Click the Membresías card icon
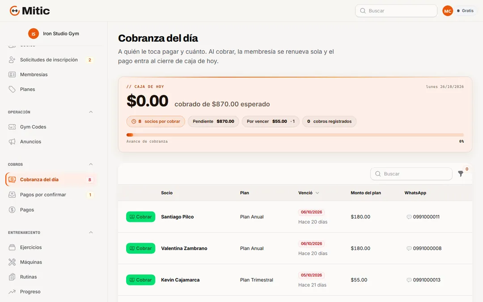Image resolution: width=483 pixels, height=302 pixels. pos(12,75)
